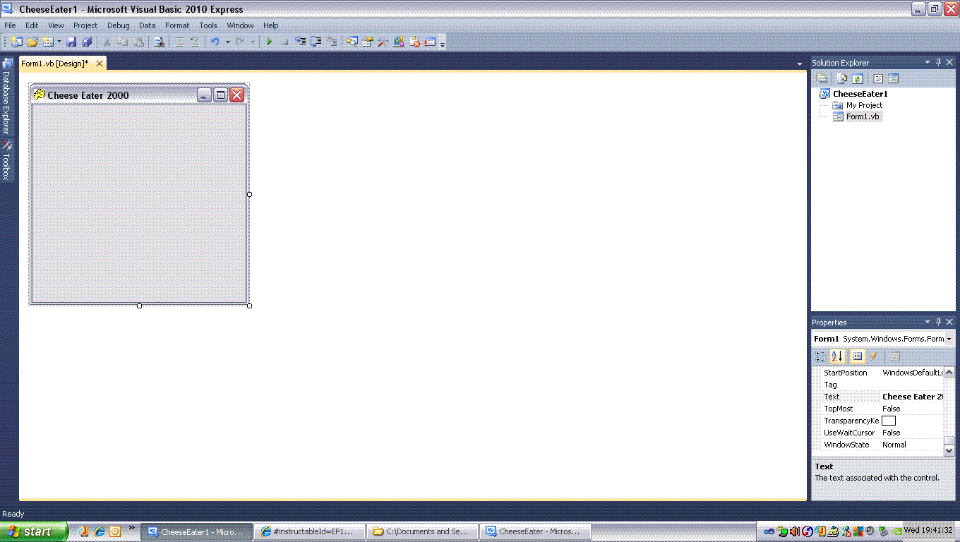Expand the Database Explorer side tab
Viewport: 960px width, 542px height.
pos(6,97)
